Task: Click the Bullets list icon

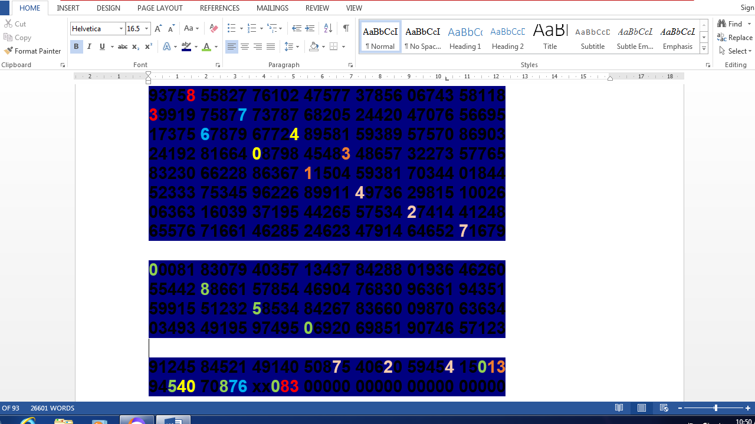Action: point(231,28)
